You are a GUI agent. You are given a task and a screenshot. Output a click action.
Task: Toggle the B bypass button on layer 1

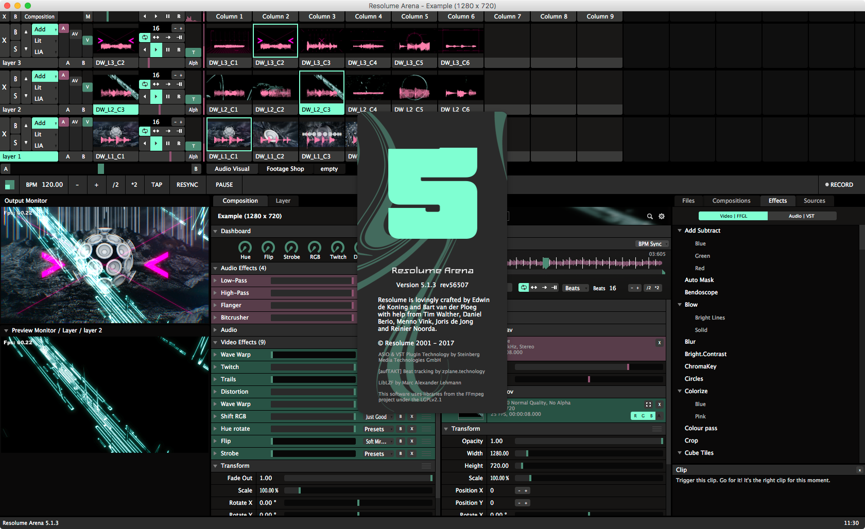[15, 126]
